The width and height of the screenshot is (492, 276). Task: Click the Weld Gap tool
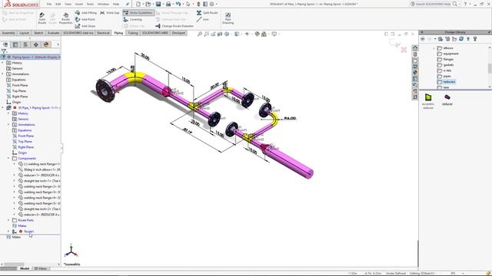point(110,13)
